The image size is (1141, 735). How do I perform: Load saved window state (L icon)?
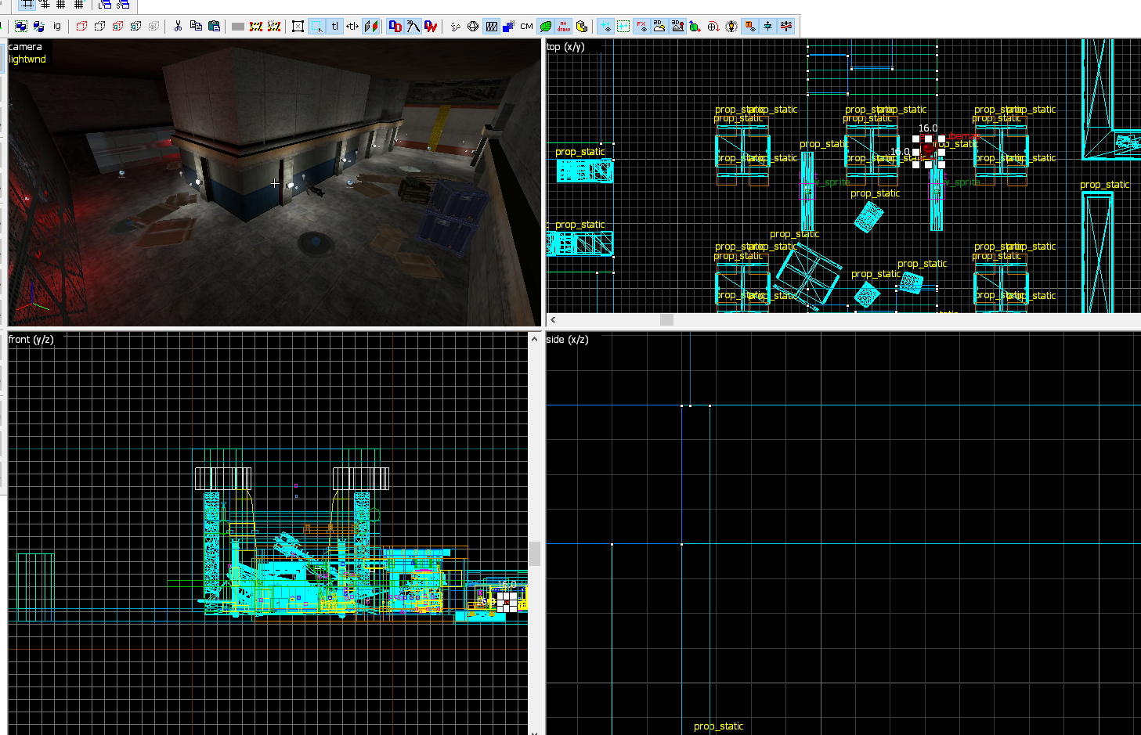click(105, 4)
